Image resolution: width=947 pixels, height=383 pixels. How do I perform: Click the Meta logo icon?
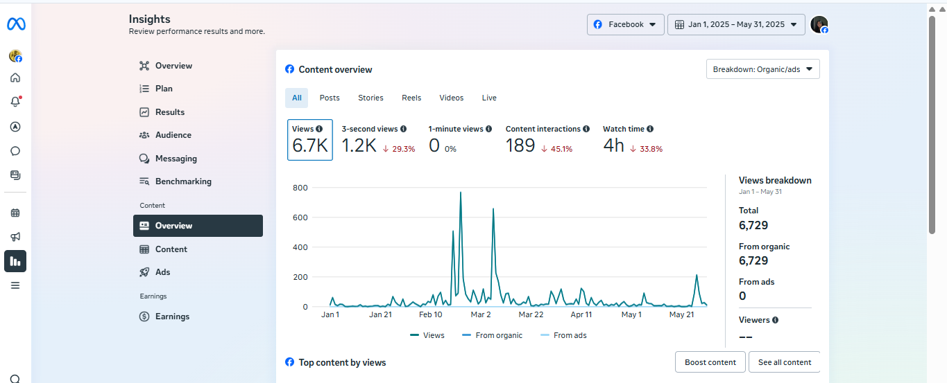(15, 24)
